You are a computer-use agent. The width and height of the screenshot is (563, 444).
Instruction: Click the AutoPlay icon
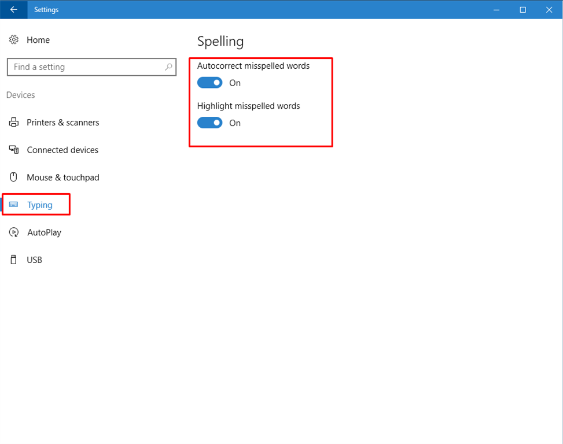click(14, 232)
